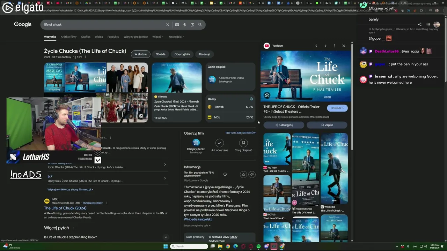Image resolution: width=447 pixels, height=251 pixels.
Task: Open Więcej wyników ze strony filmweb.pl
Action: coord(70,190)
